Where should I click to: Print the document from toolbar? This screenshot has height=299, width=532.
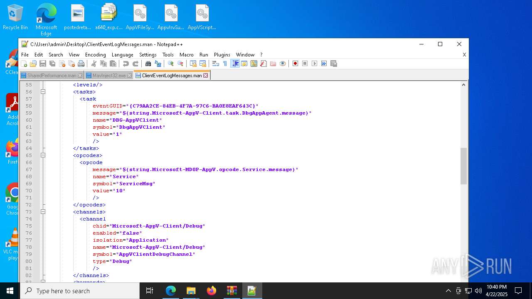point(81,64)
